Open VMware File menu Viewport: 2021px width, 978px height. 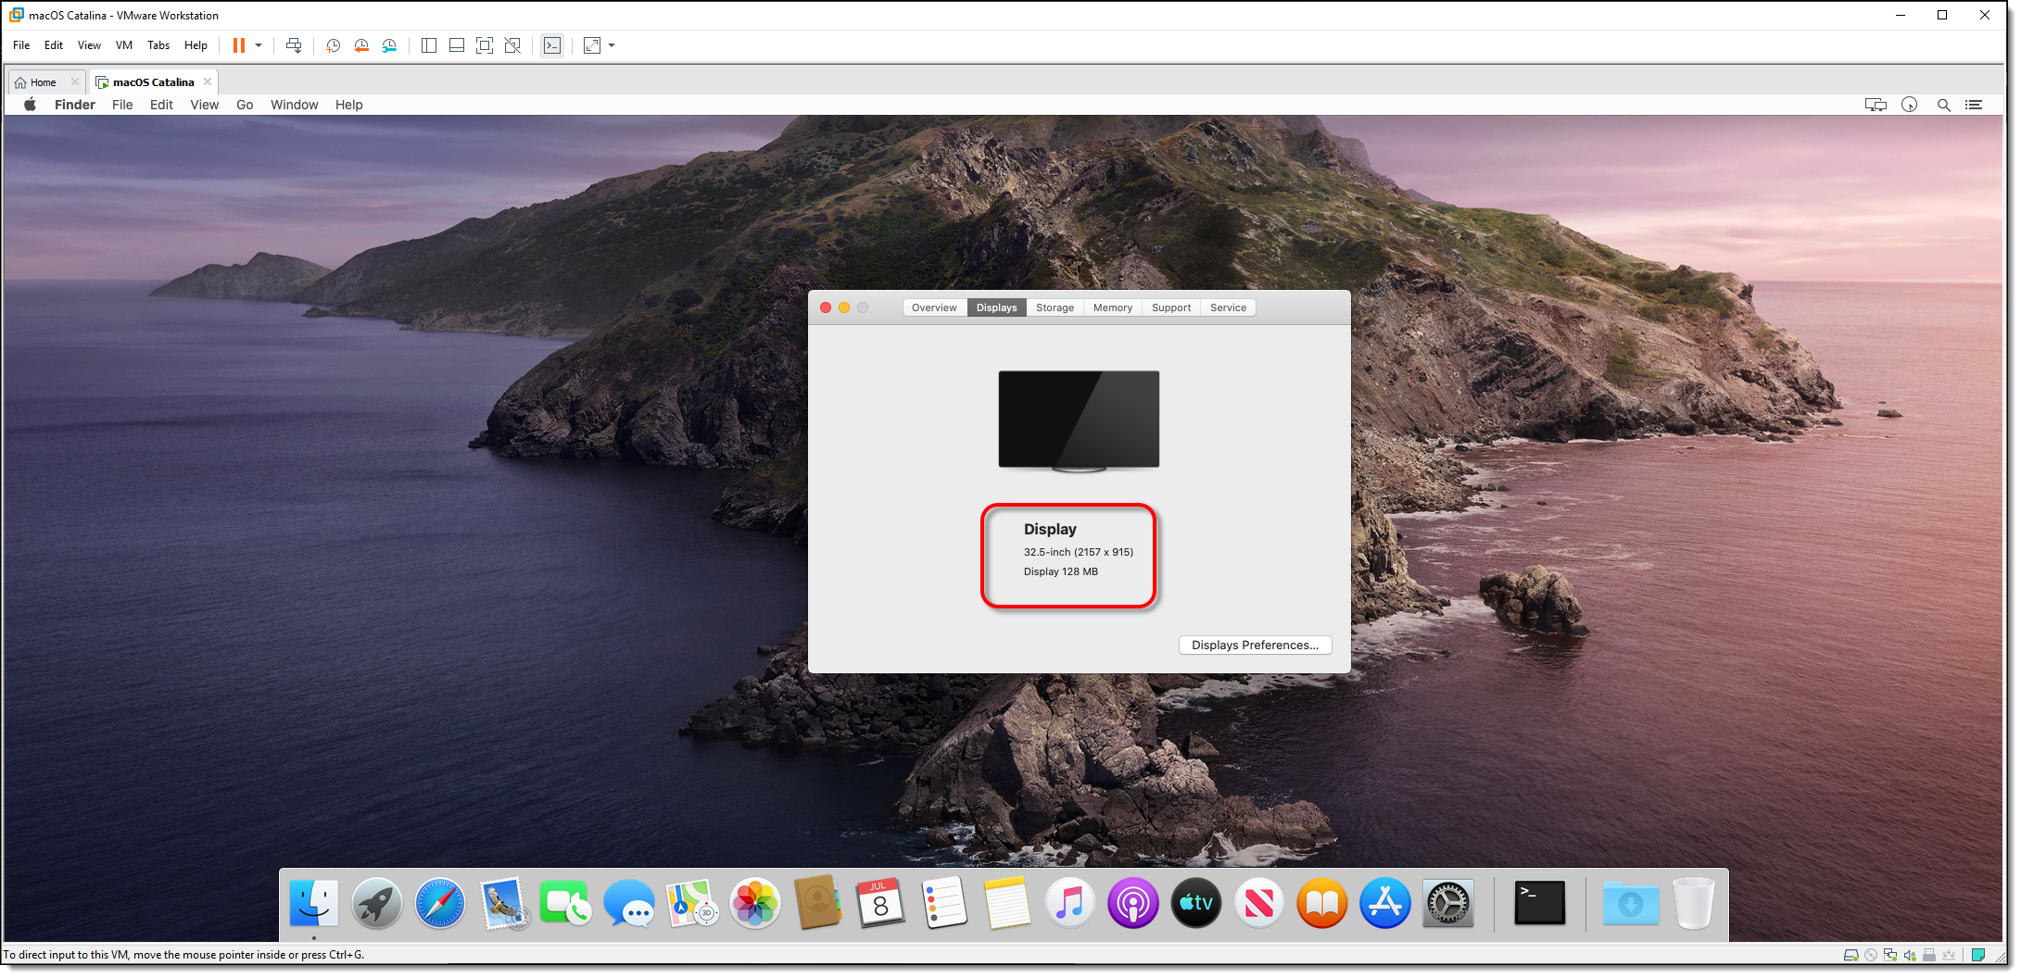[x=21, y=45]
